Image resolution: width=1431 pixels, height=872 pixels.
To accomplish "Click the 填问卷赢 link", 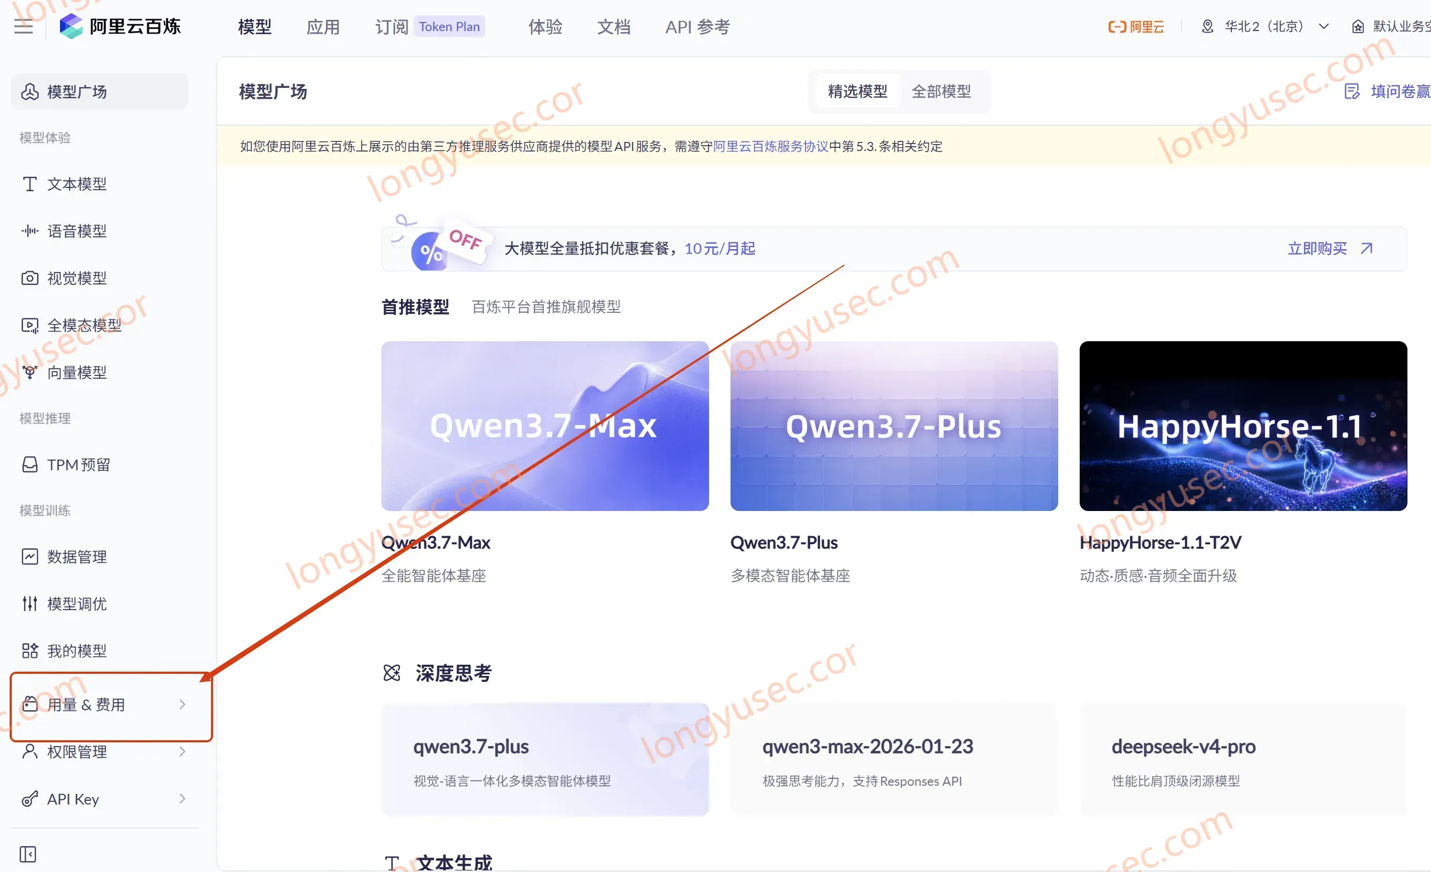I will [x=1400, y=91].
